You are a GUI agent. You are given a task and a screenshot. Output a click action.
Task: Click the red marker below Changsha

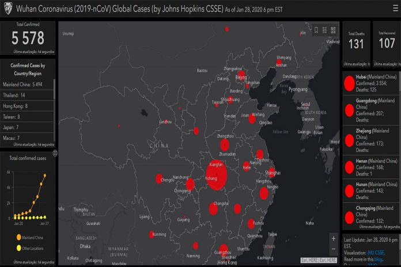[x=213, y=209]
